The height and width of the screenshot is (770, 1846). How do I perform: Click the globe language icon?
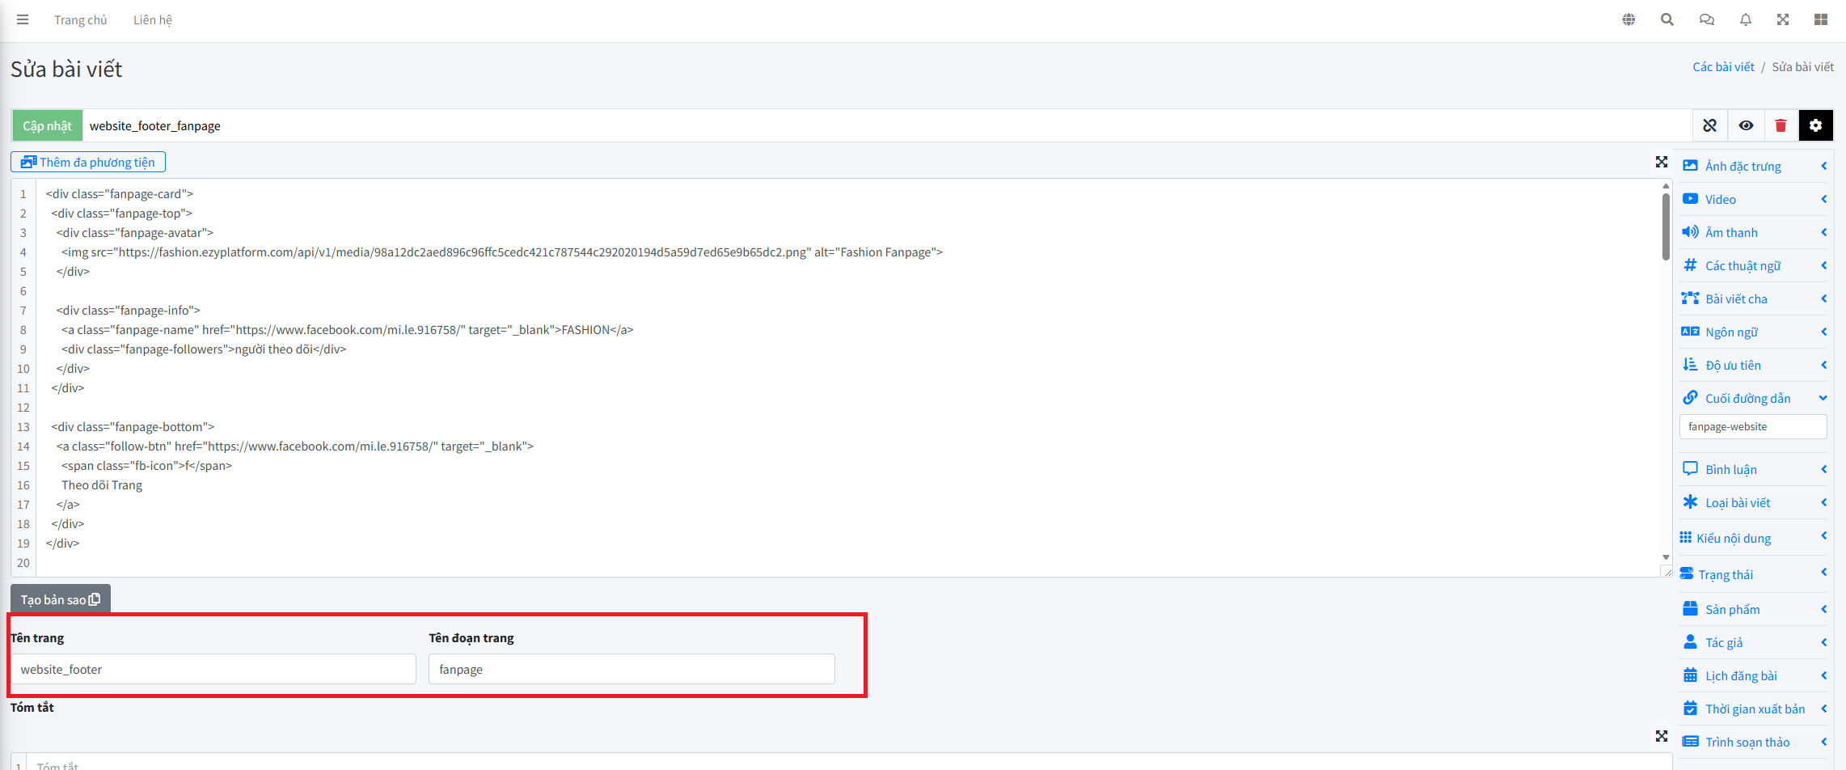[x=1628, y=19]
